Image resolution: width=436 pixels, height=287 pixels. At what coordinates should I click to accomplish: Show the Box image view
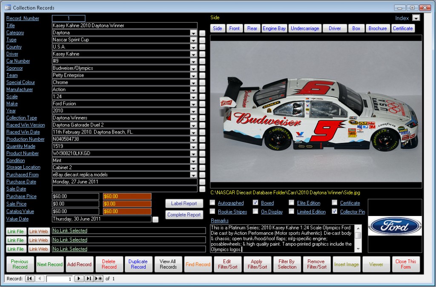356,28
